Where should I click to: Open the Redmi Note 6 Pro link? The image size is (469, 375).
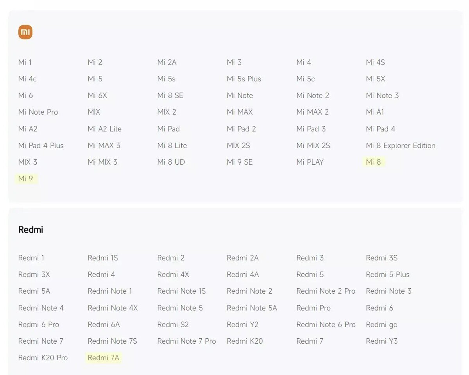(326, 325)
